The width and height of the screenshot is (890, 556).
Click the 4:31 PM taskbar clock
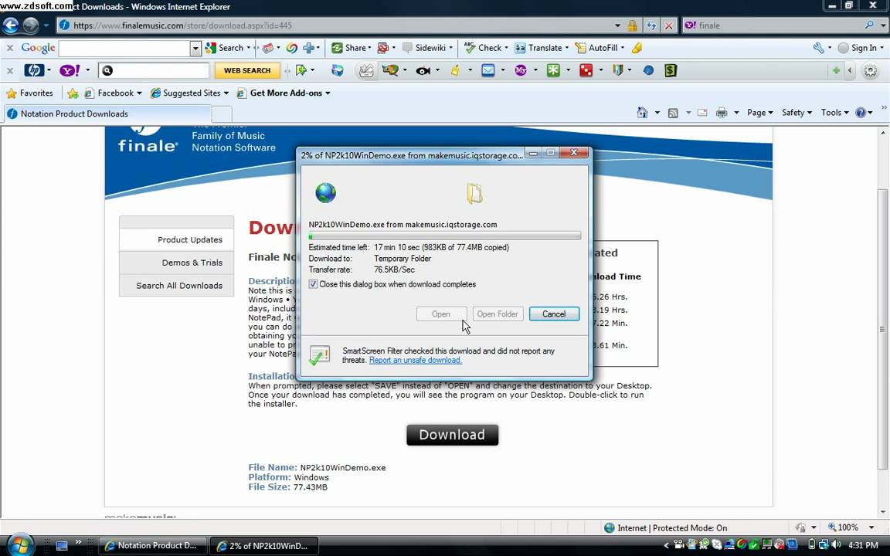(x=863, y=545)
